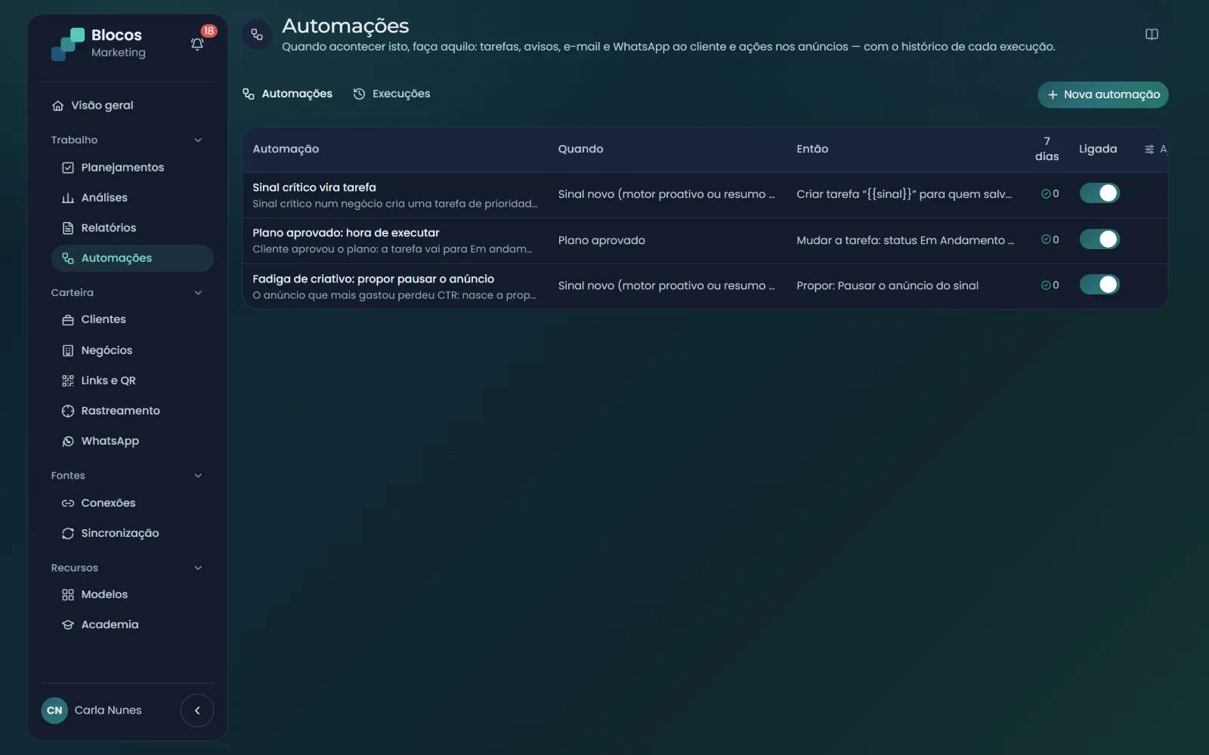1209x755 pixels.
Task: Click the Academia graduation cap icon
Action: click(x=68, y=624)
